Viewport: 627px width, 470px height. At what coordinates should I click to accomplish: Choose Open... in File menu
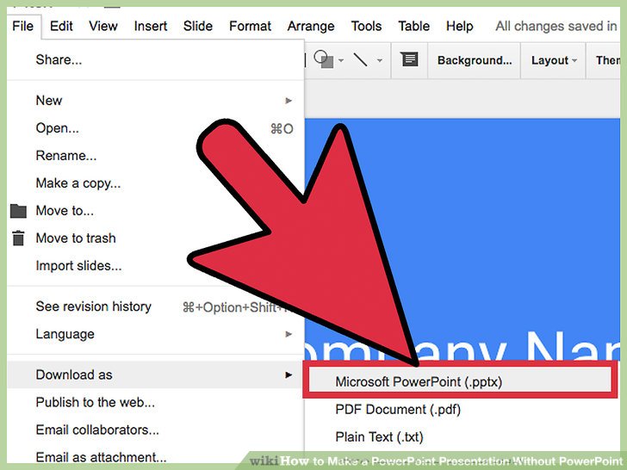(156, 128)
